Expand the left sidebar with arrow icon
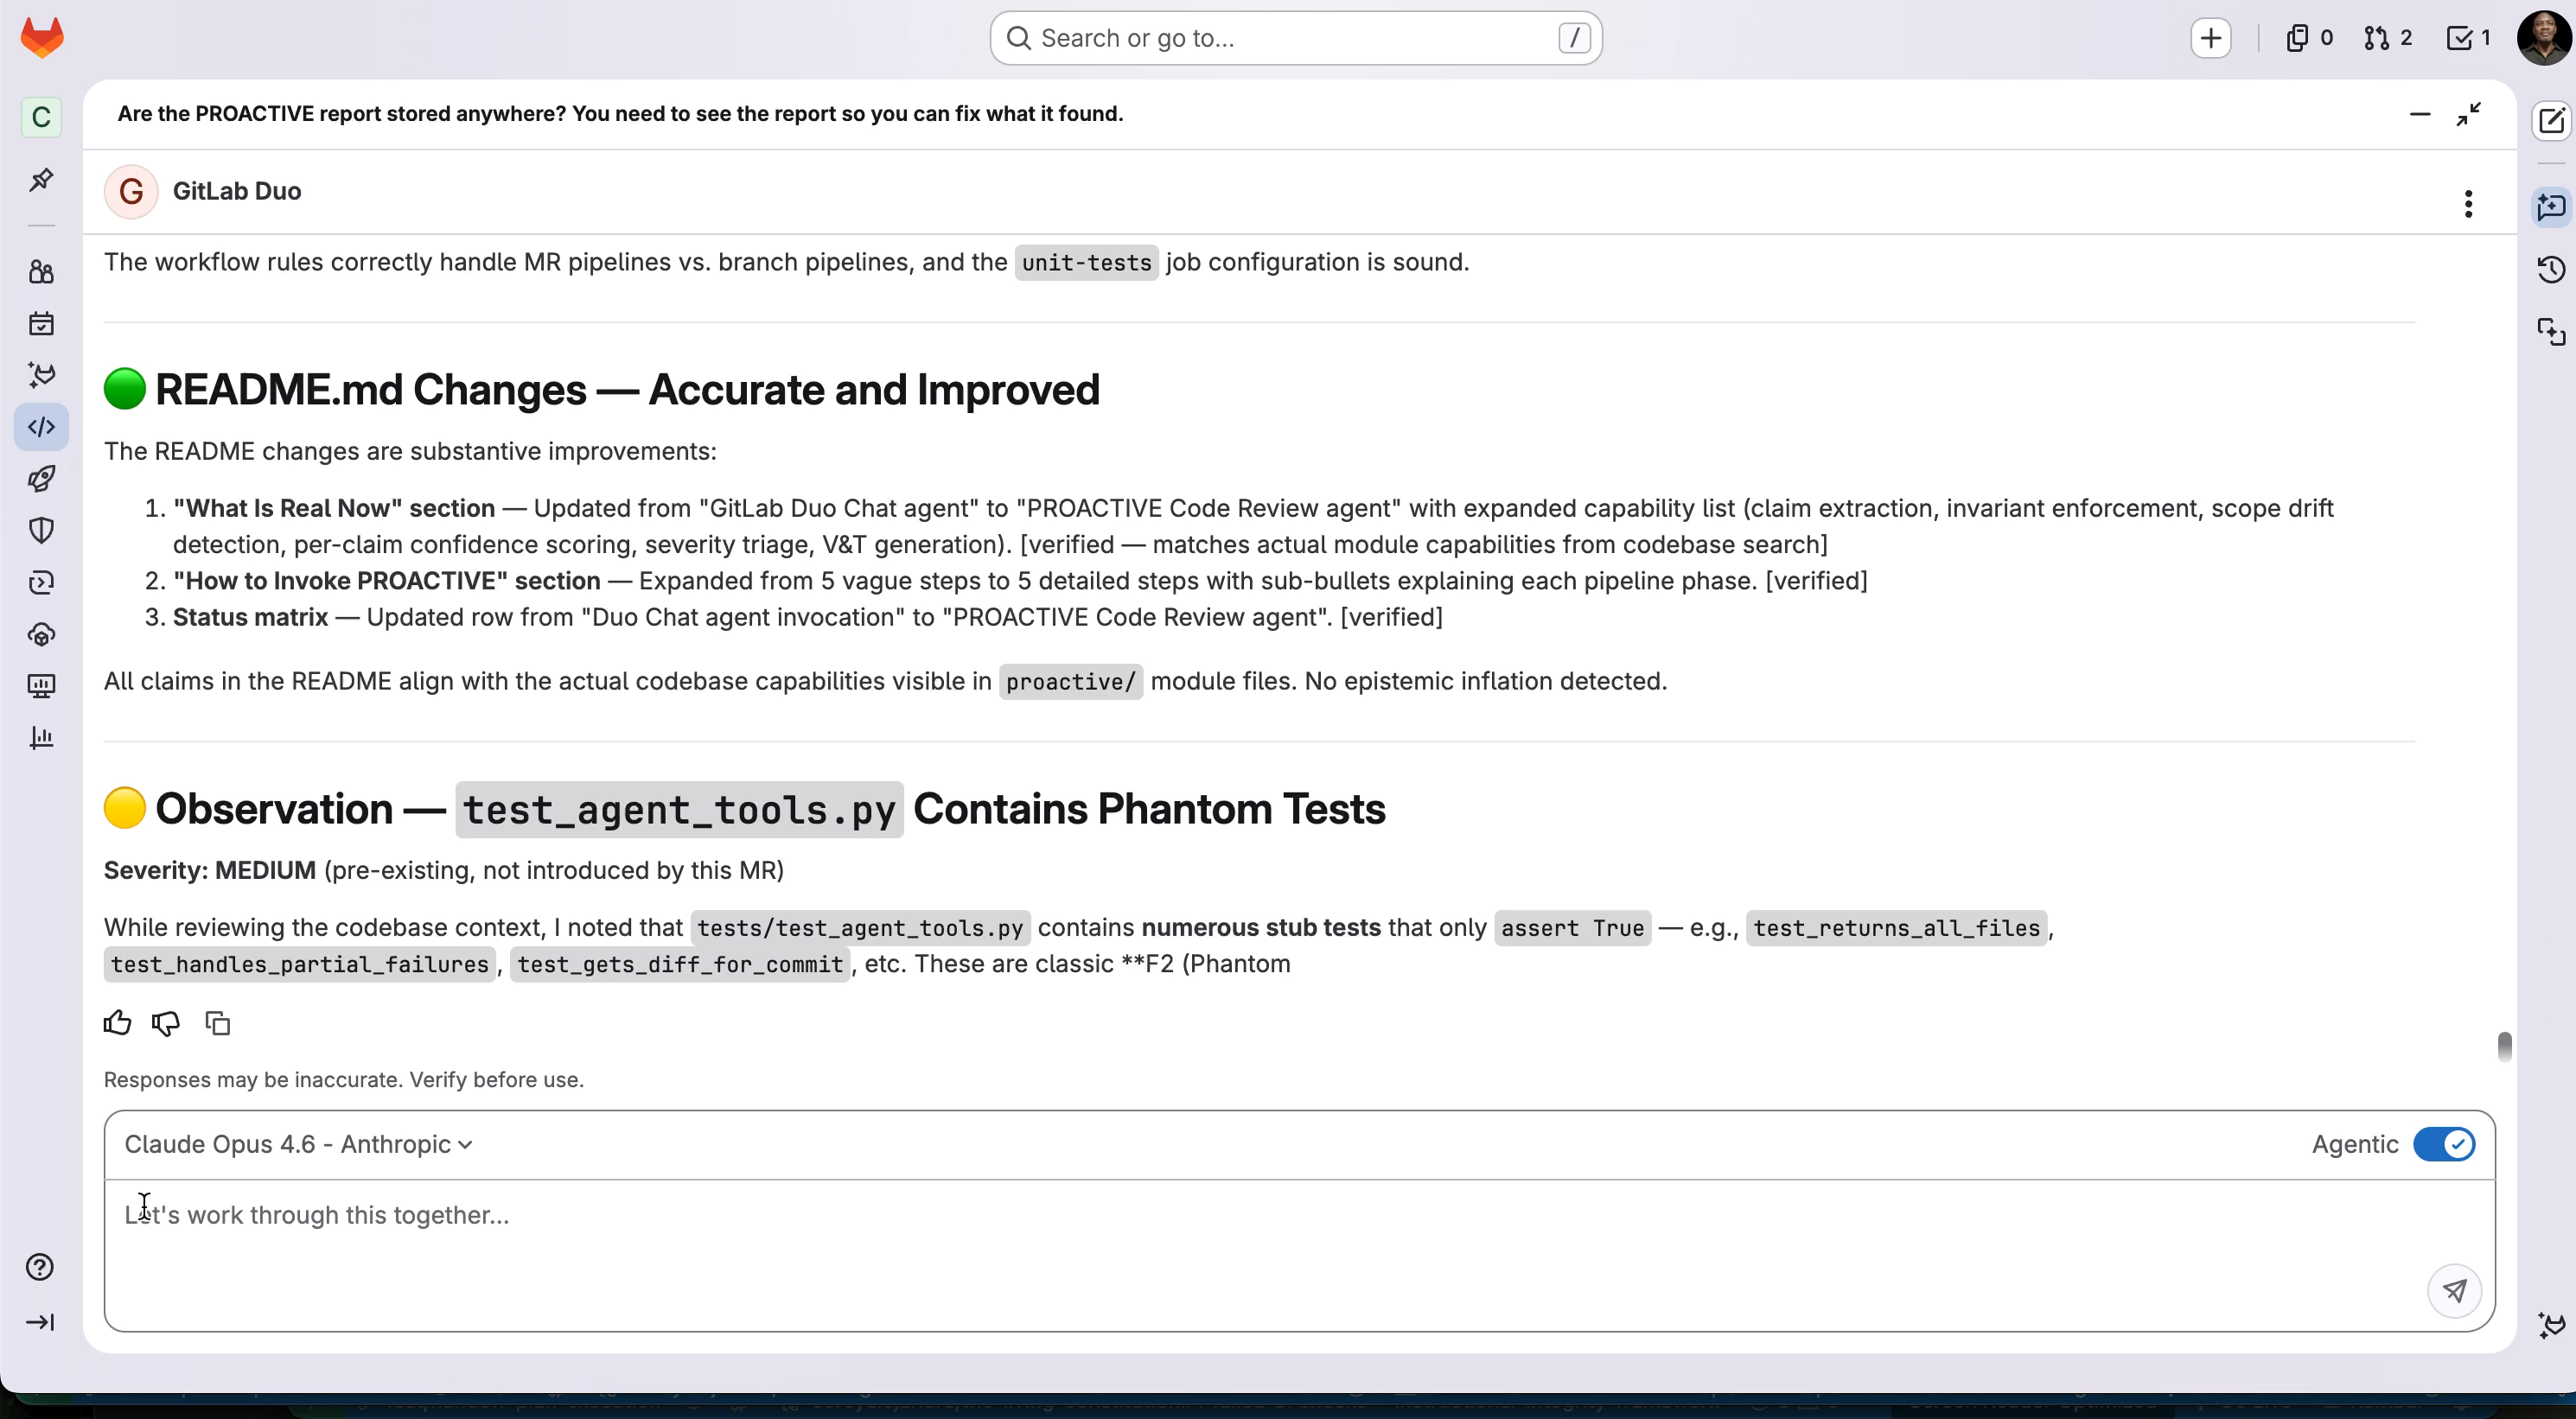Viewport: 2576px width, 1419px height. pos(40,1322)
